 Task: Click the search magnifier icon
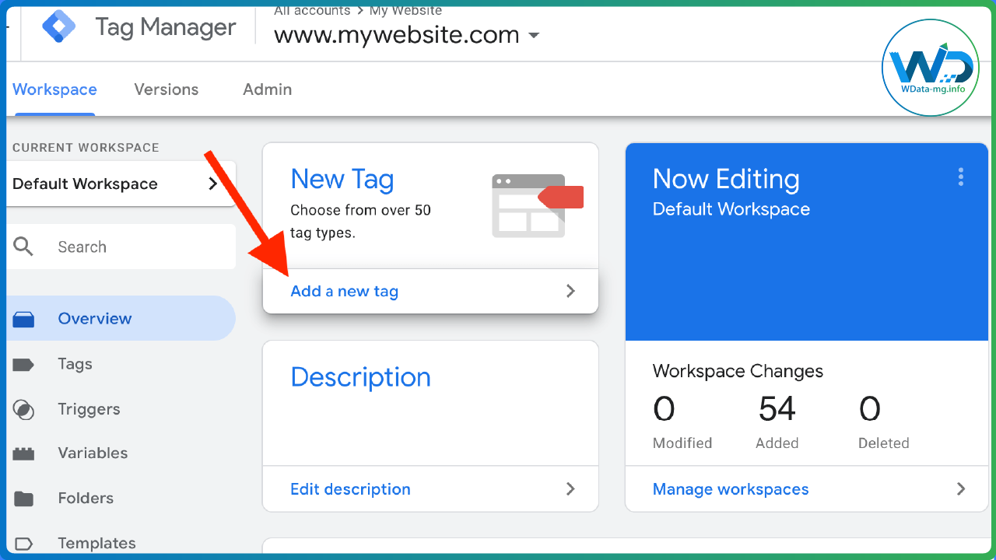point(23,247)
